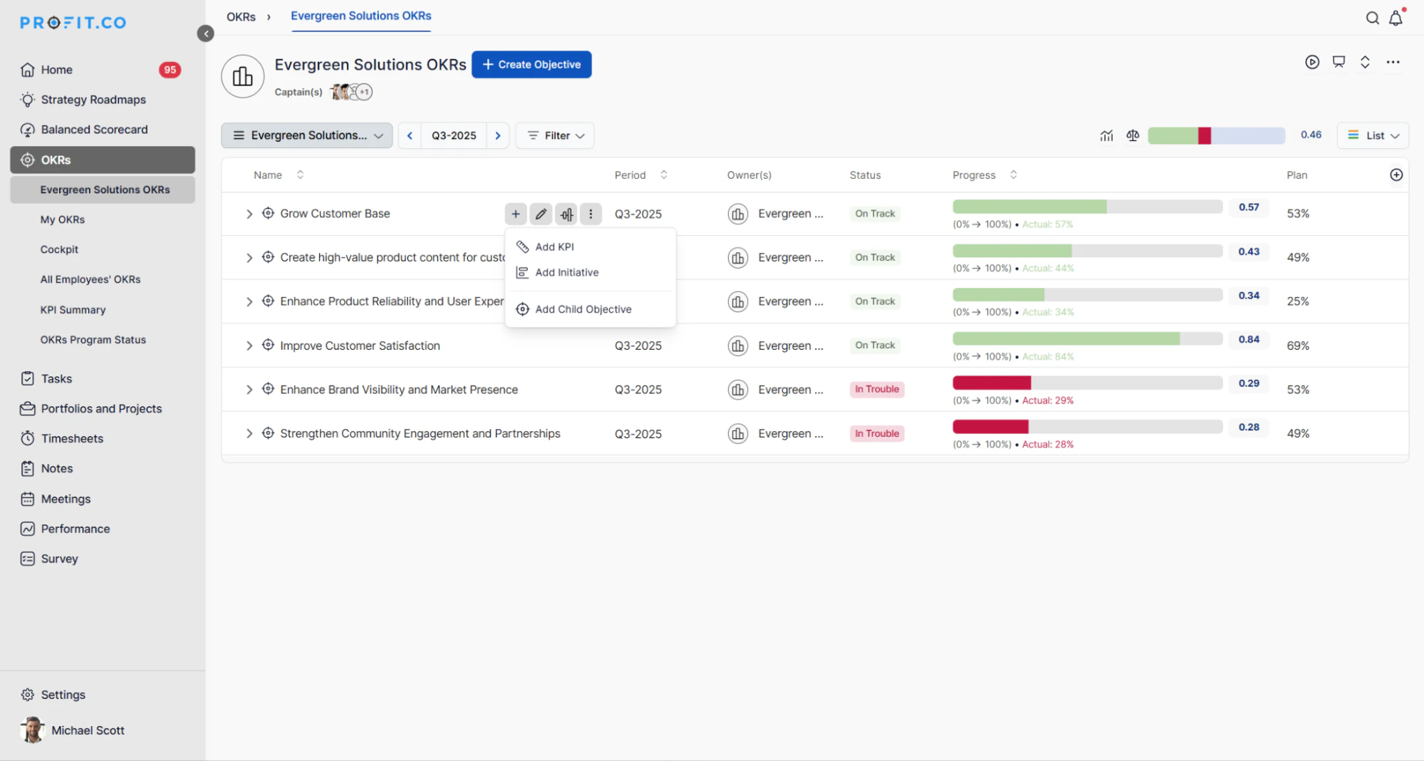The width and height of the screenshot is (1424, 761).
Task: Expand the Improve Customer Satisfaction objective row
Action: point(249,346)
